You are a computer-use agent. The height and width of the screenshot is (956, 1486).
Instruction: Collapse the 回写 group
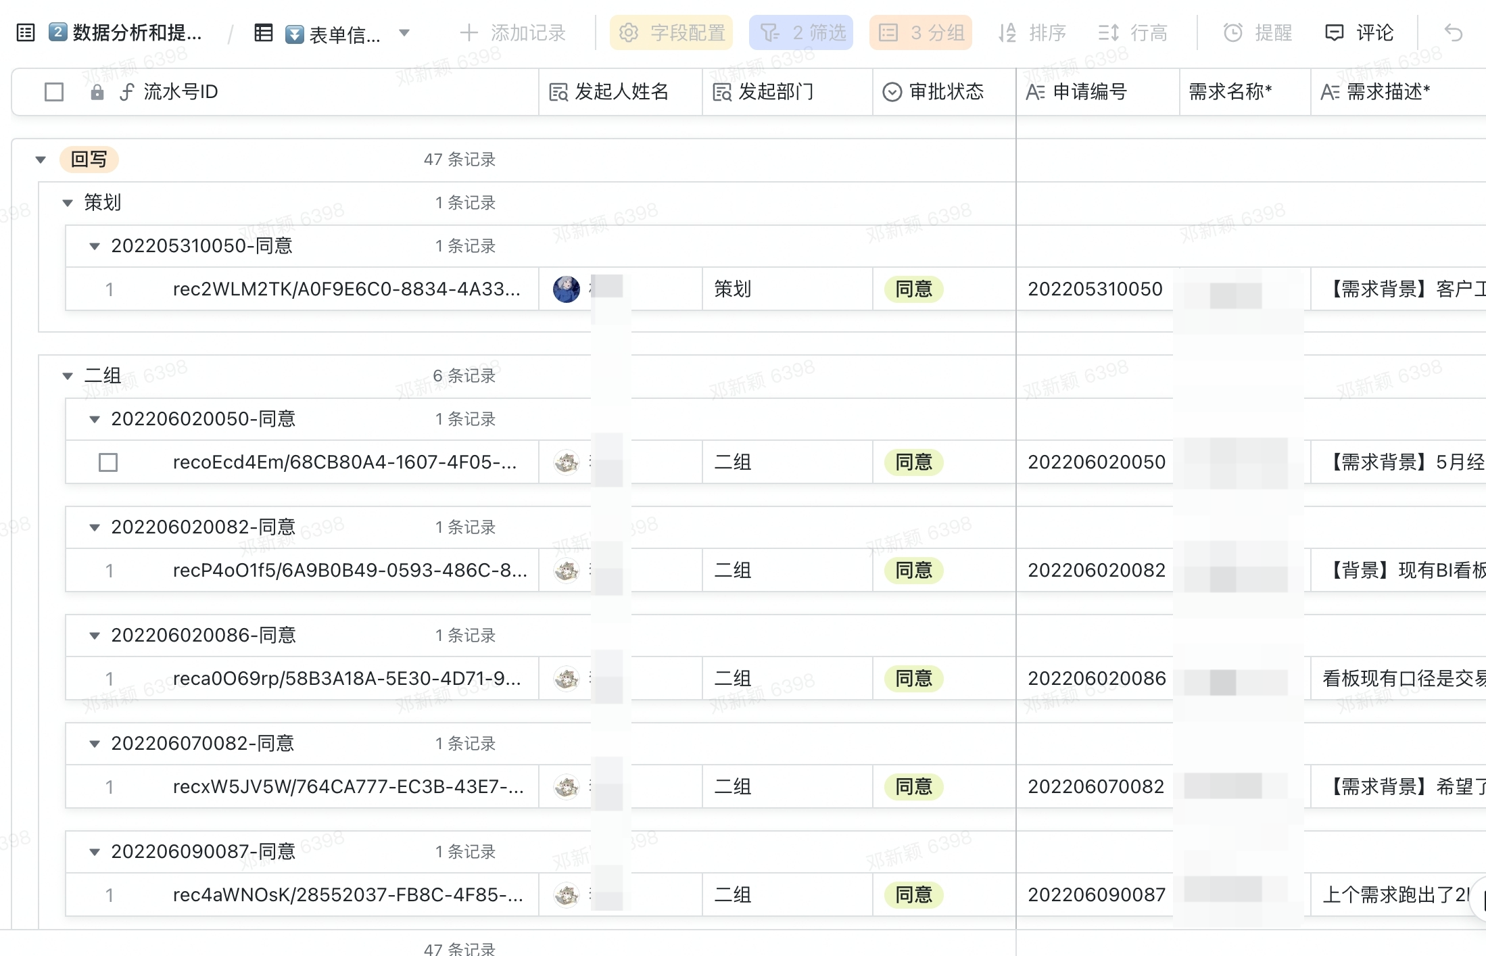41,160
